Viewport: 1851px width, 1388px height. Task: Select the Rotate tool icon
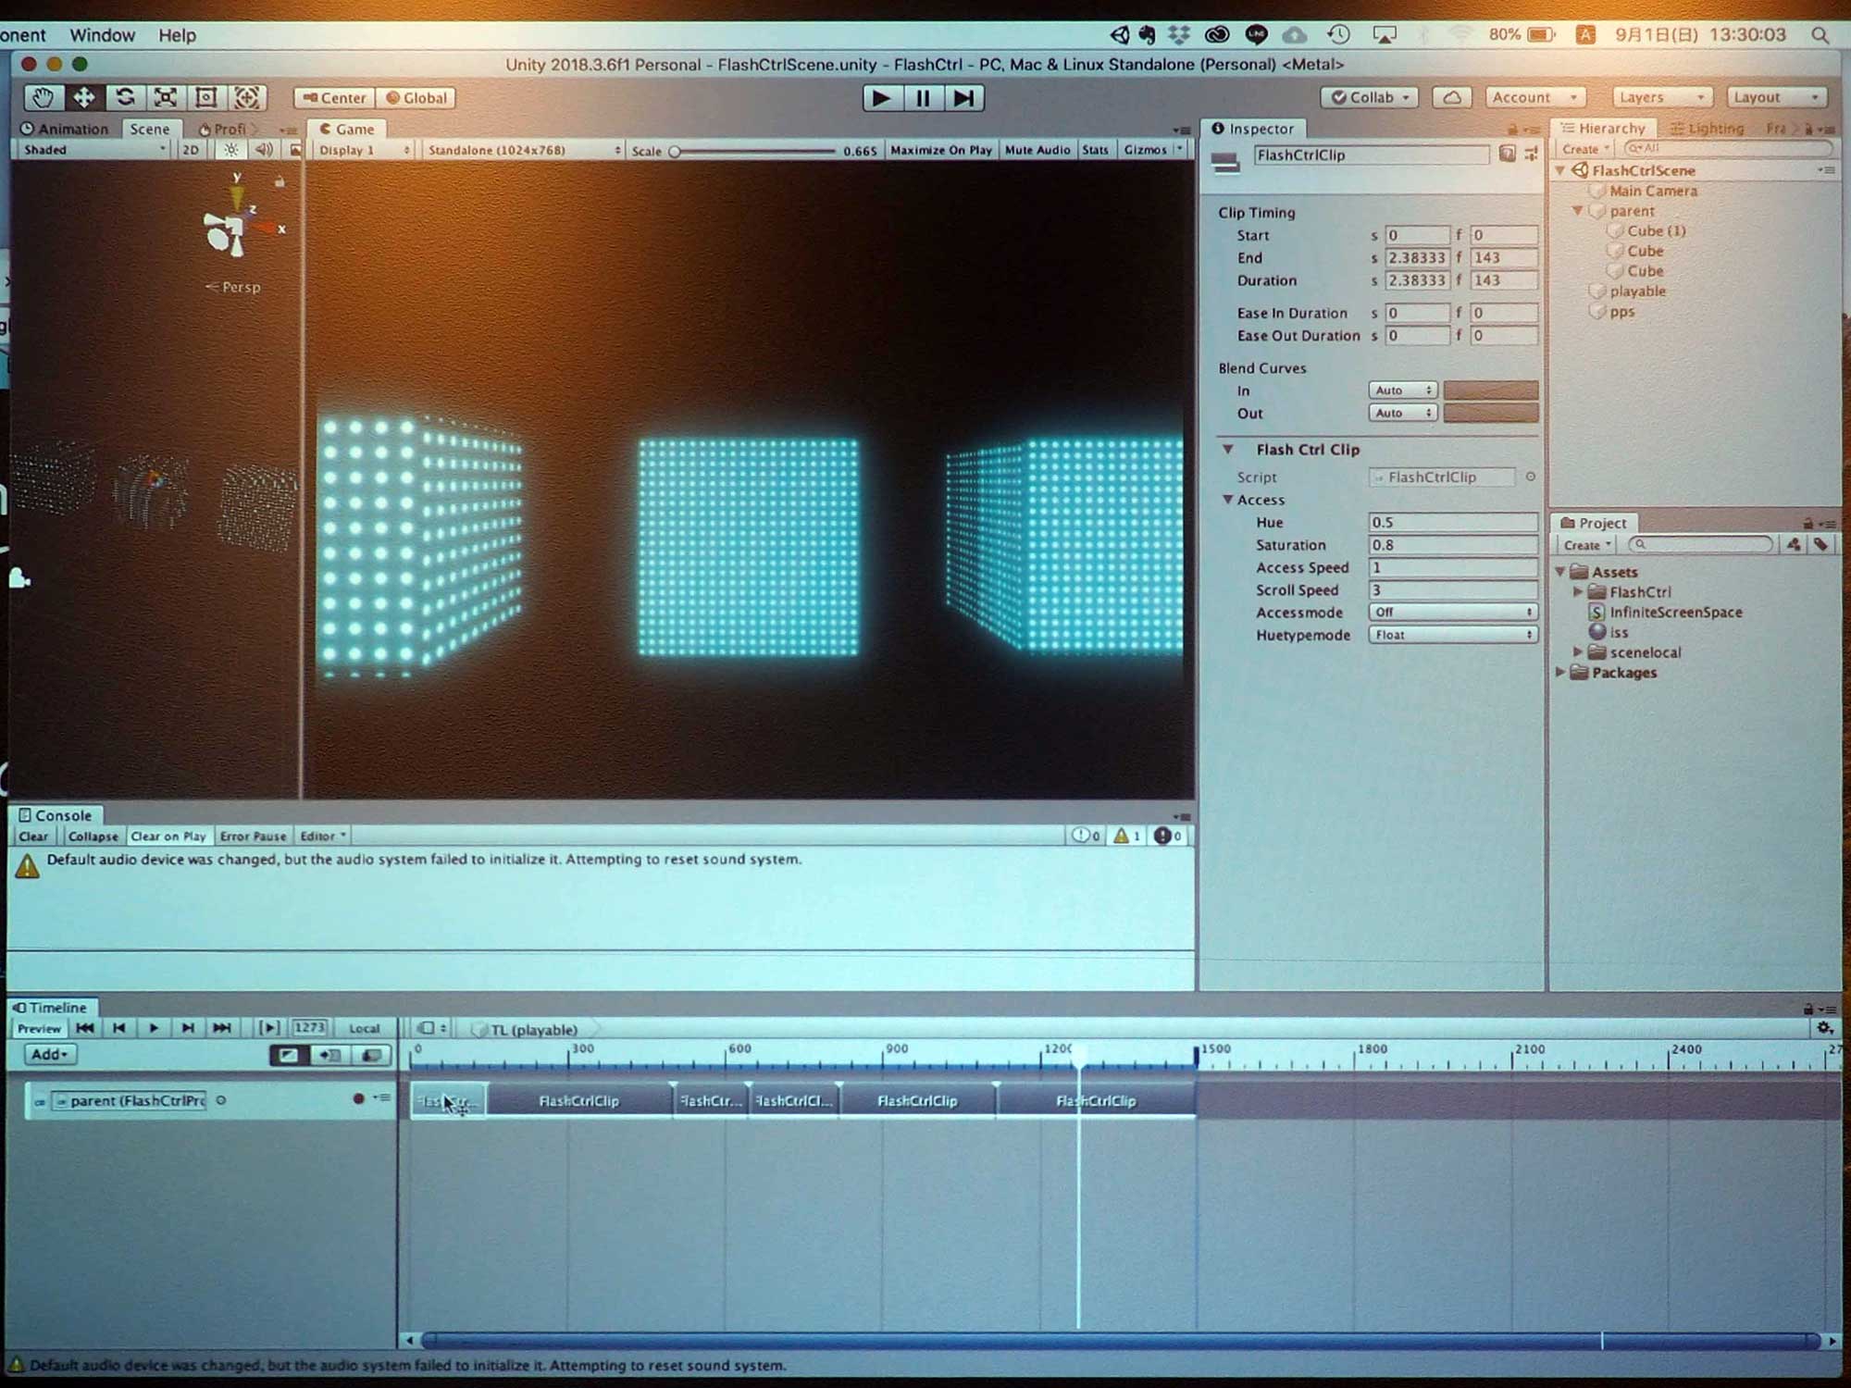coord(125,97)
